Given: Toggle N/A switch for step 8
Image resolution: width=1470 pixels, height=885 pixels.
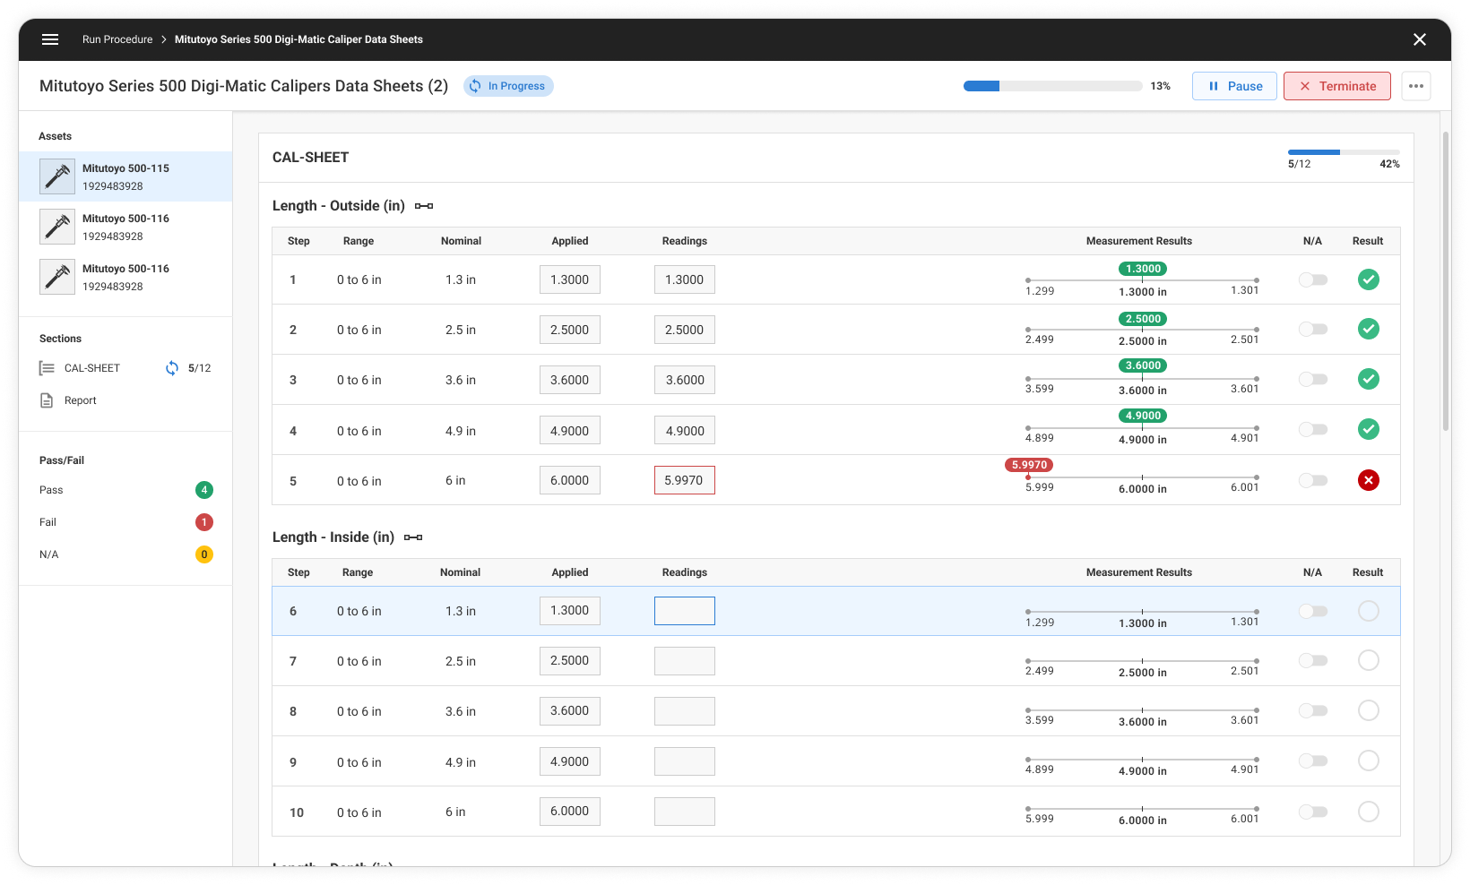Looking at the screenshot, I should [1313, 710].
